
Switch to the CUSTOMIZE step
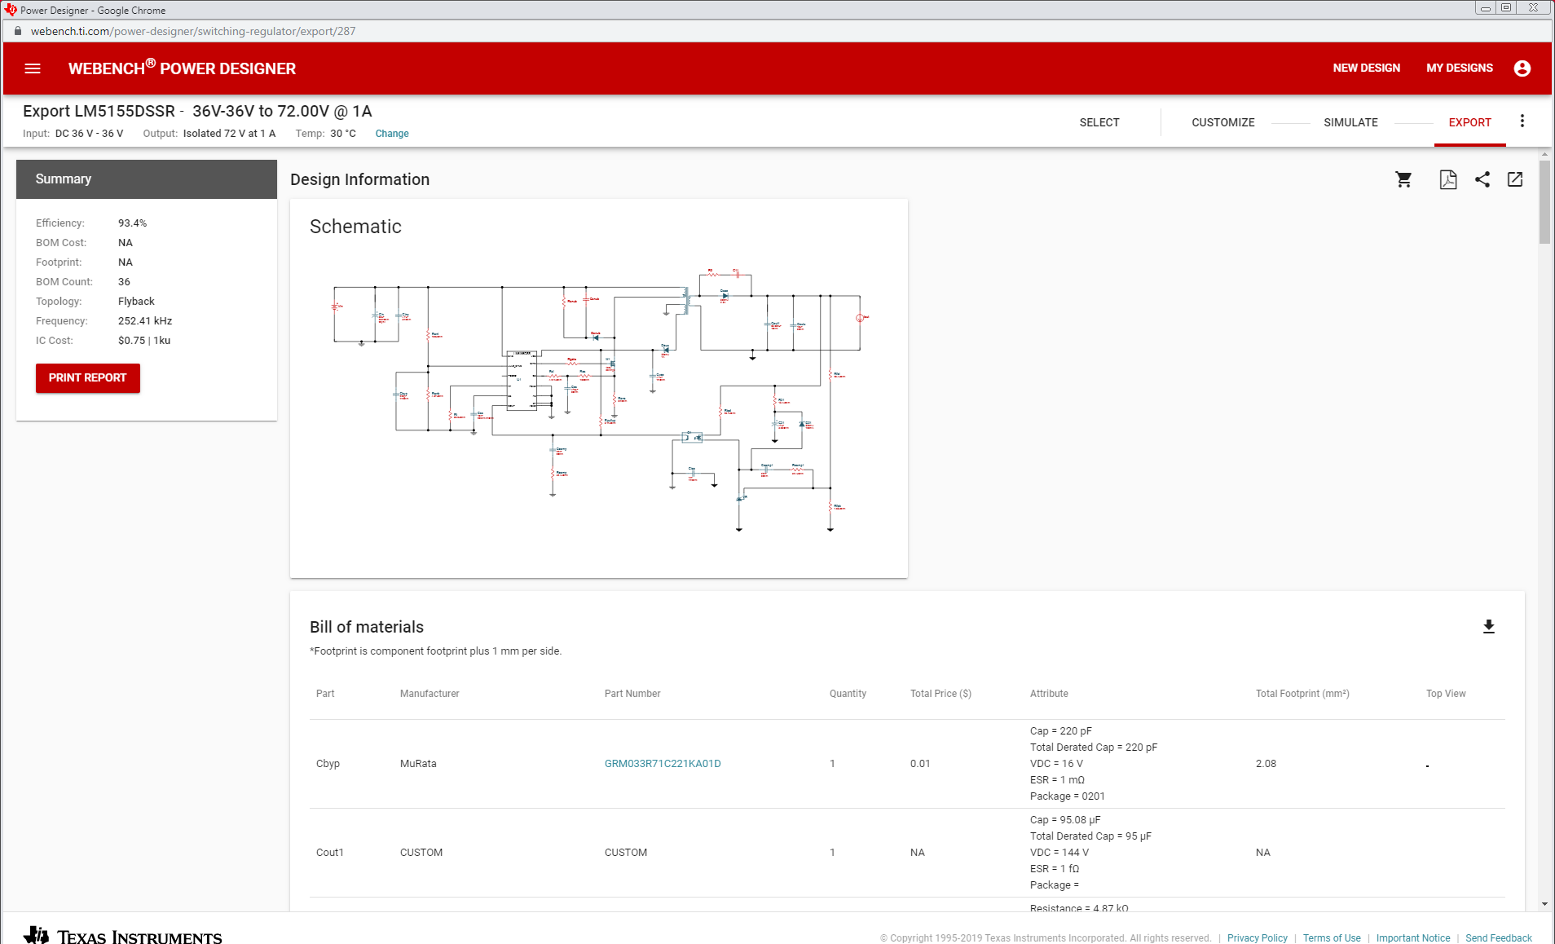[x=1222, y=122]
